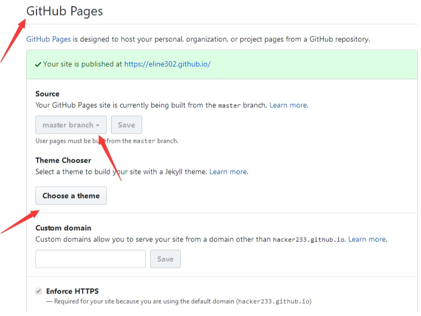Viewport: 421px width, 316px height.
Task: Open the master branch source dropdown
Action: tap(71, 125)
